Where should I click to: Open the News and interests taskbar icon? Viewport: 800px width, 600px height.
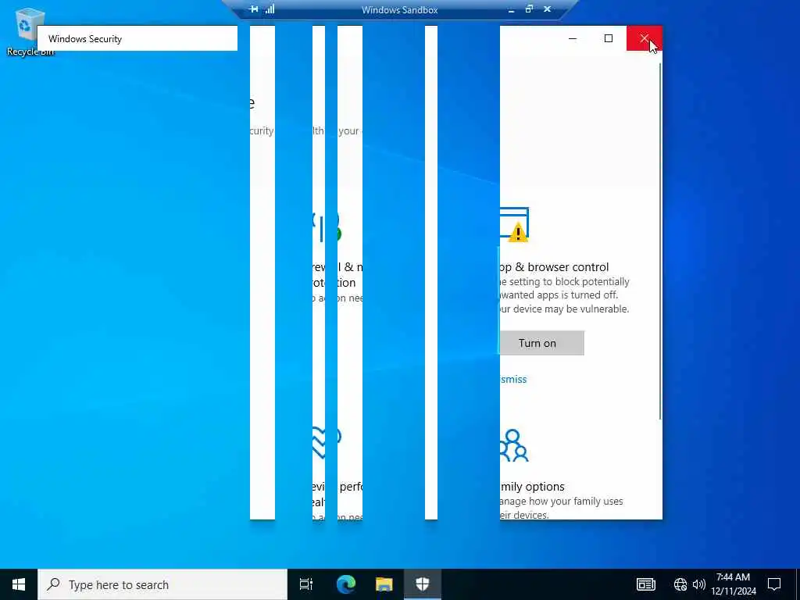(646, 584)
